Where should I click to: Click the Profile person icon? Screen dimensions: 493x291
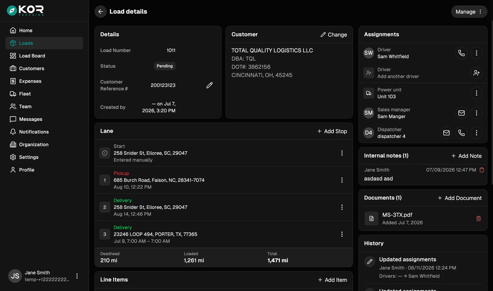13,170
